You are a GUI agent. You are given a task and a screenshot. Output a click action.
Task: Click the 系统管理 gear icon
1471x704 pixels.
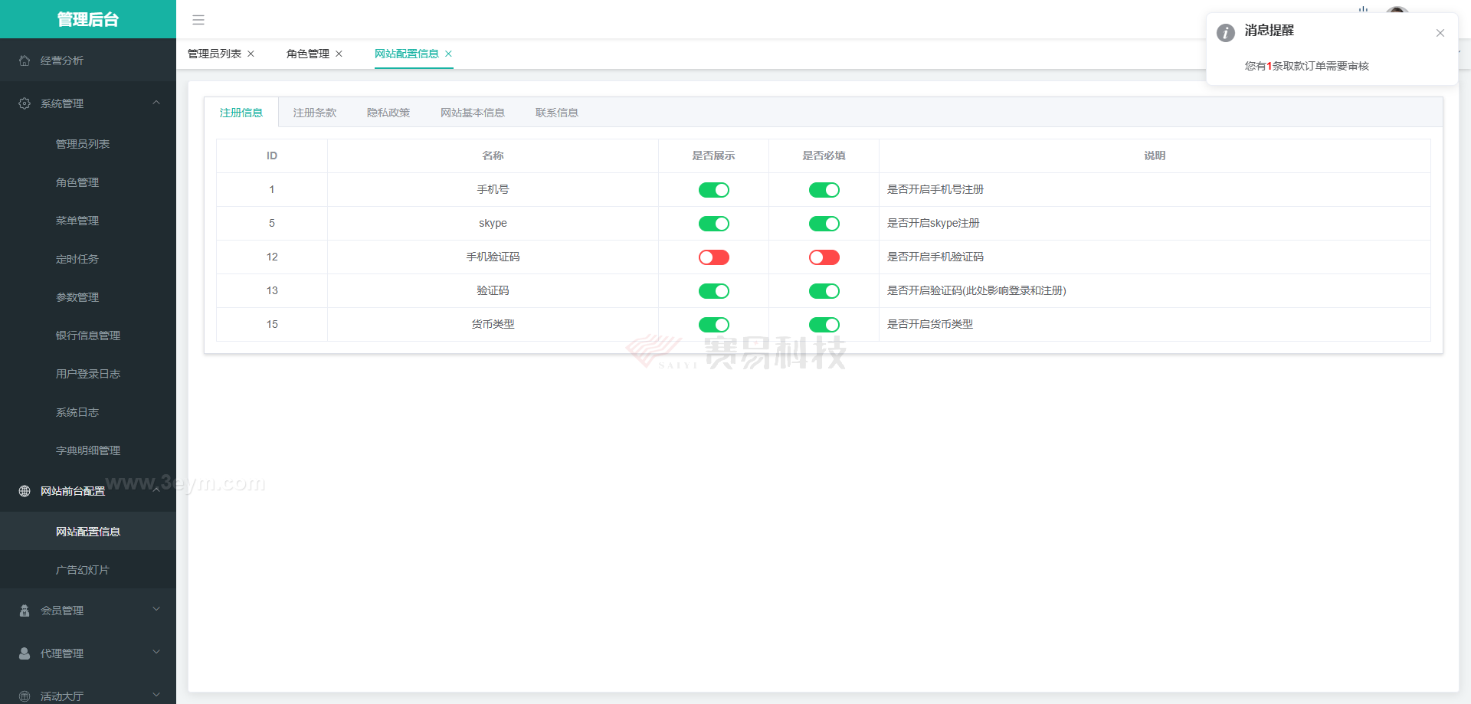[x=25, y=103]
